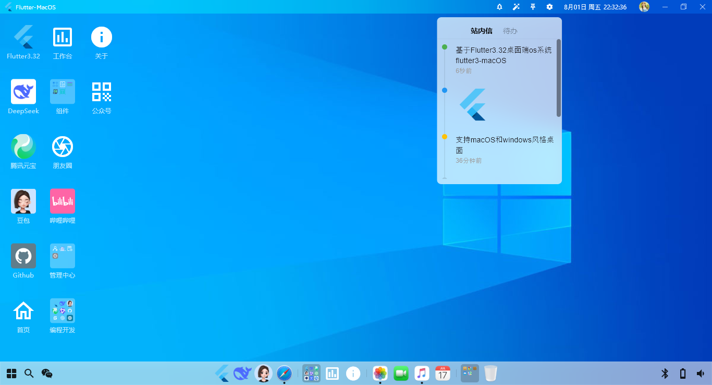712x385 pixels.
Task: Click the Safari compass in dock
Action: point(284,373)
